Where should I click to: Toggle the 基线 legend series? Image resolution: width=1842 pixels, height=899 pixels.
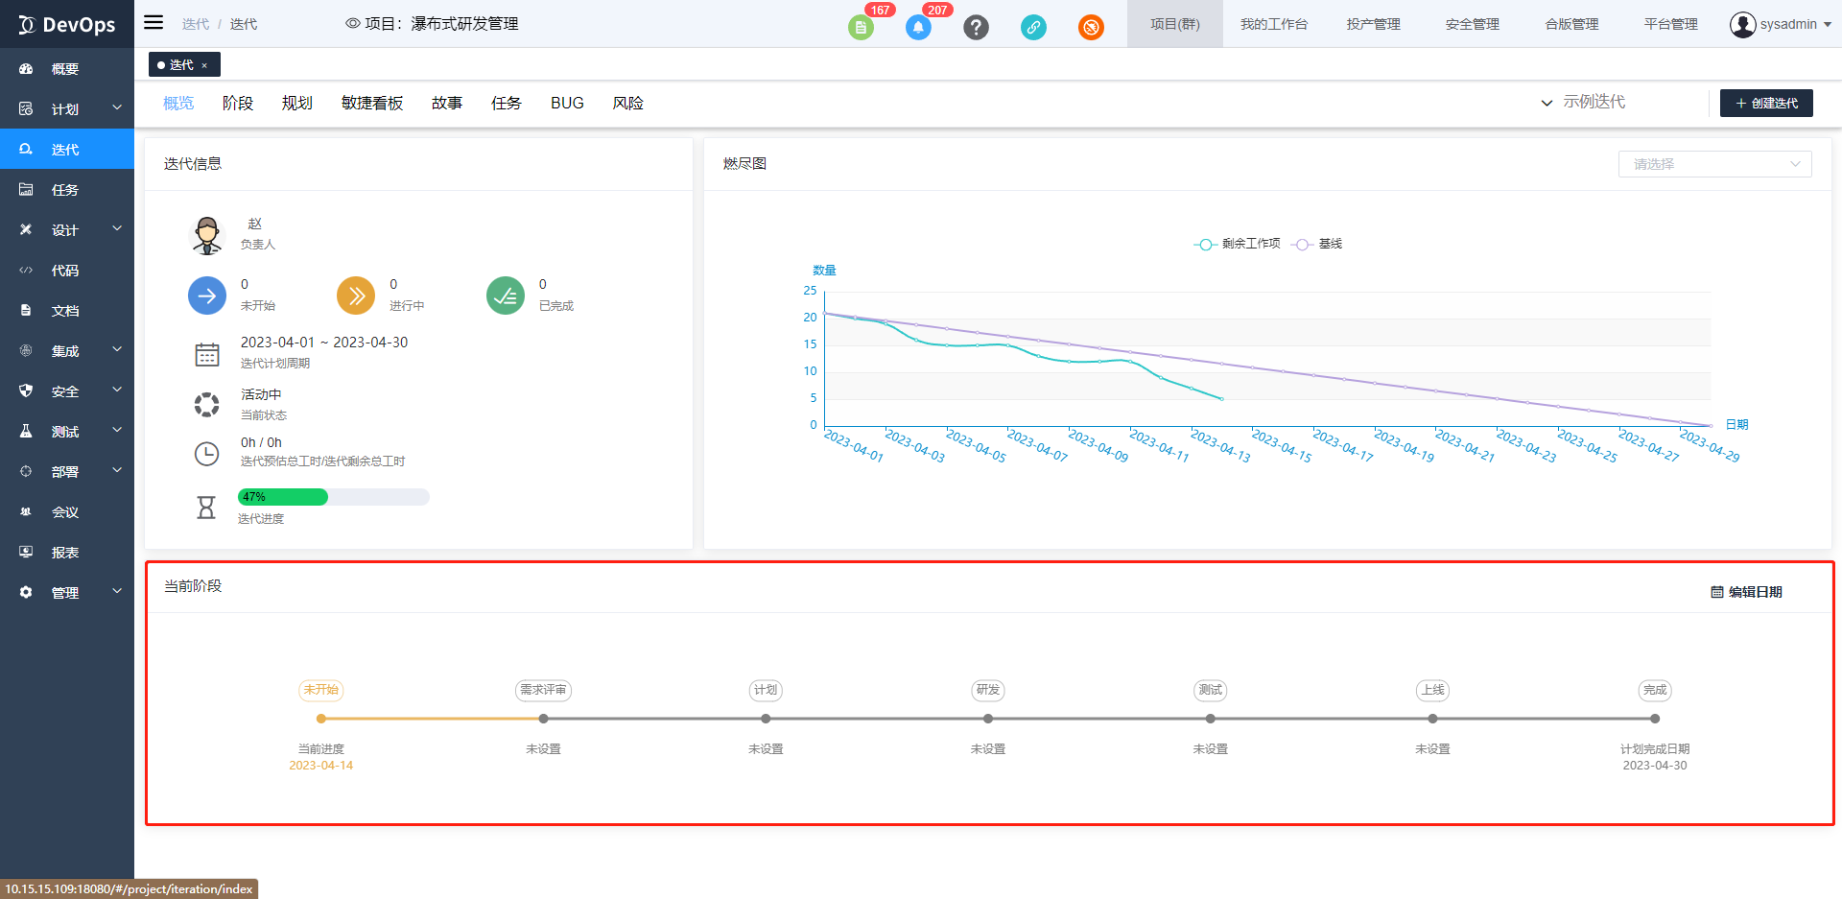pyautogui.click(x=1317, y=244)
